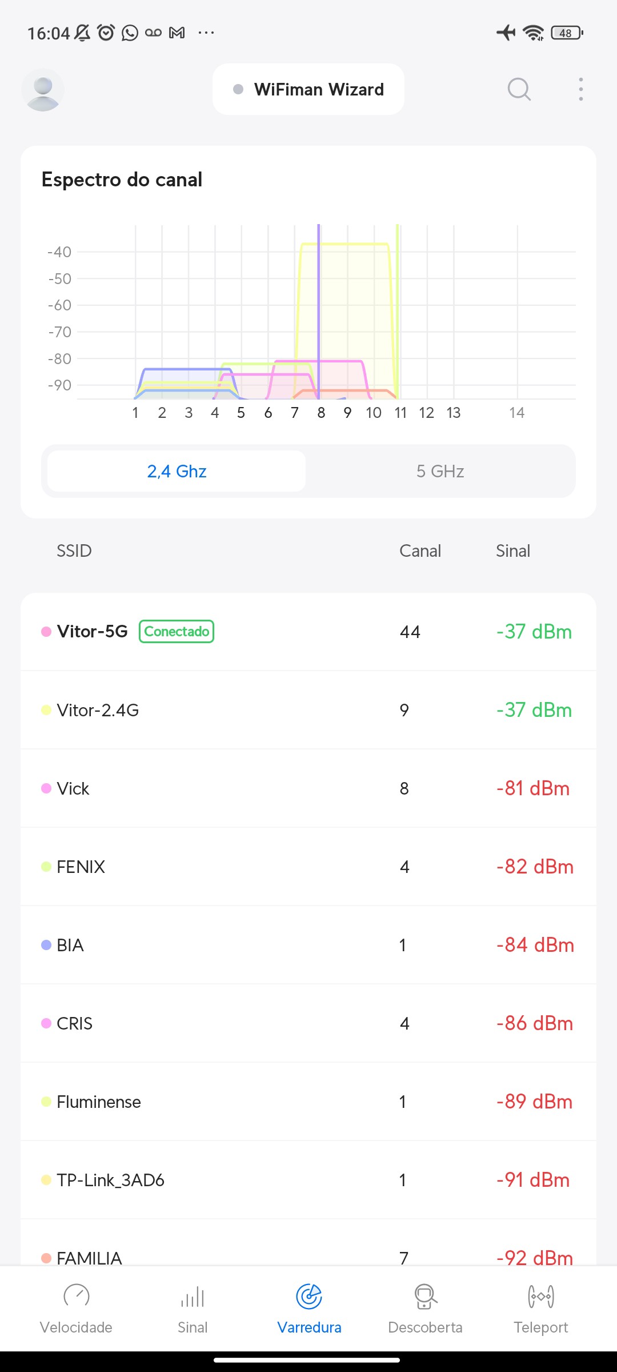This screenshot has height=1372, width=617.
Task: Tap the Vick network entry
Action: 308,788
